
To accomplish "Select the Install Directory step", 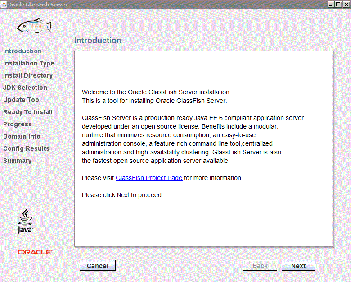I will [x=28, y=75].
